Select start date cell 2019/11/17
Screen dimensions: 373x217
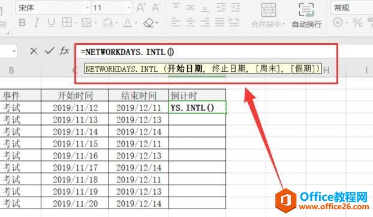click(x=75, y=167)
